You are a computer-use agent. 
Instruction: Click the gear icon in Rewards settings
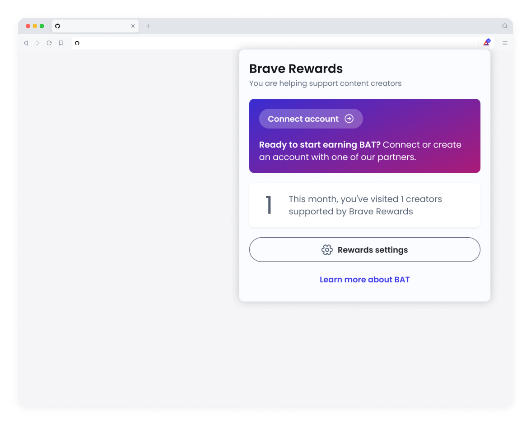coord(327,250)
